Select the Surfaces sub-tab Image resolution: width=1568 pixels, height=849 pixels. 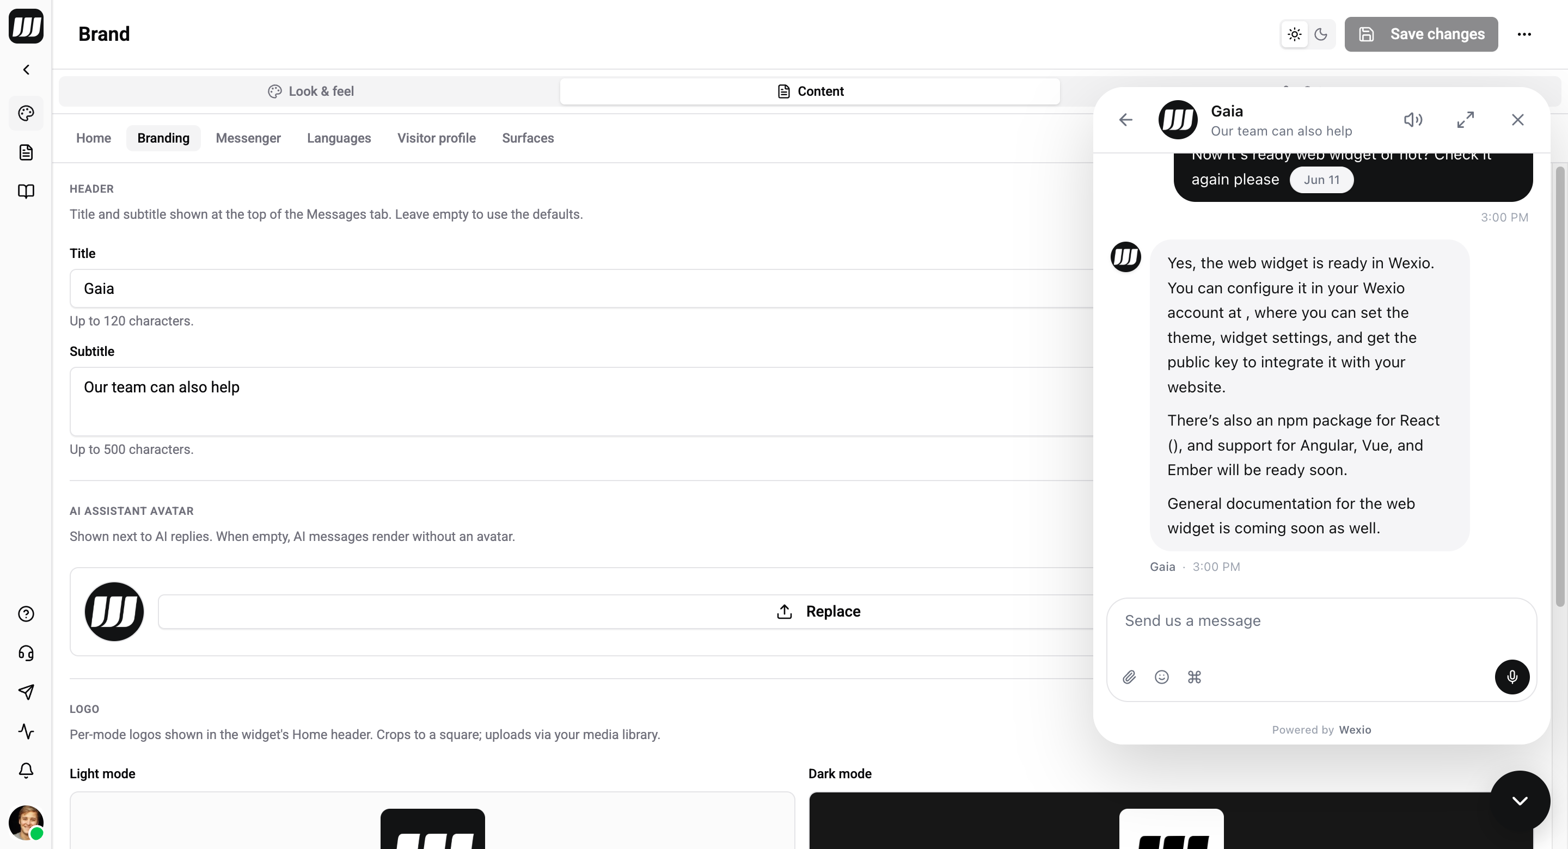point(528,138)
